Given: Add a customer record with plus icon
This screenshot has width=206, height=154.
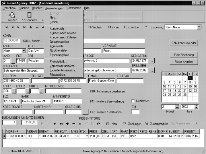Looking at the screenshot, I should (31, 27).
